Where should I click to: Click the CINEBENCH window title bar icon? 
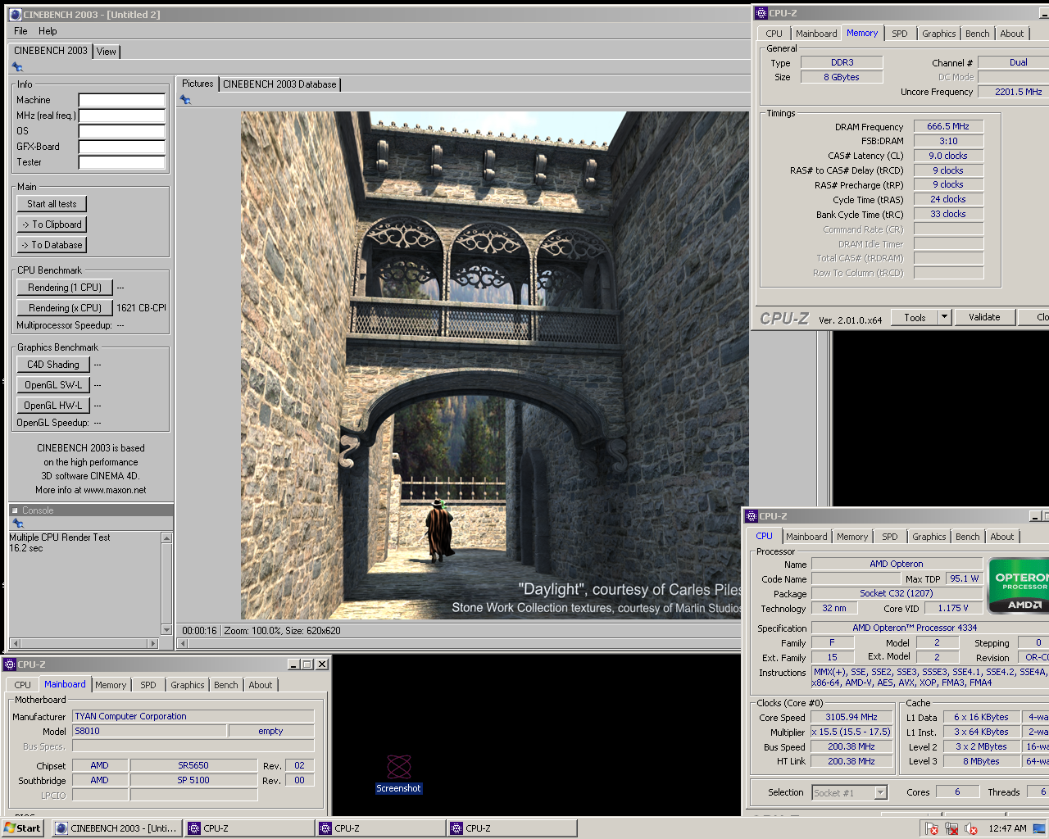click(16, 15)
